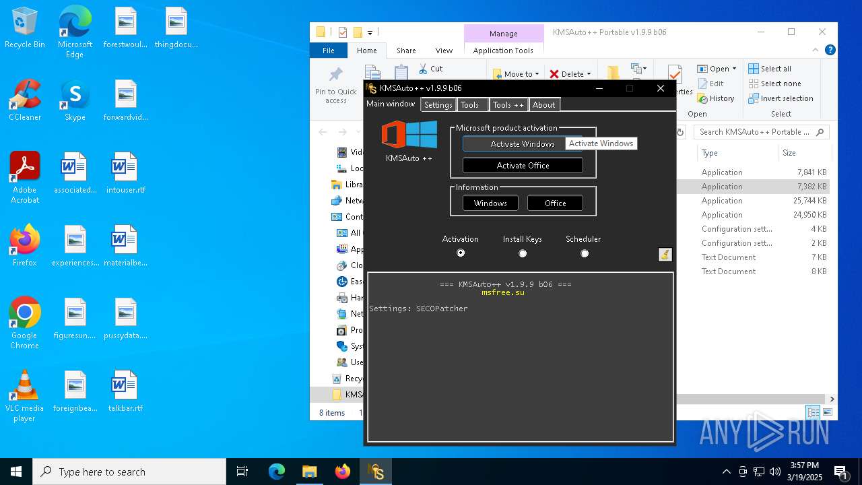The width and height of the screenshot is (862, 485).
Task: Click the Office information button
Action: pyautogui.click(x=555, y=203)
